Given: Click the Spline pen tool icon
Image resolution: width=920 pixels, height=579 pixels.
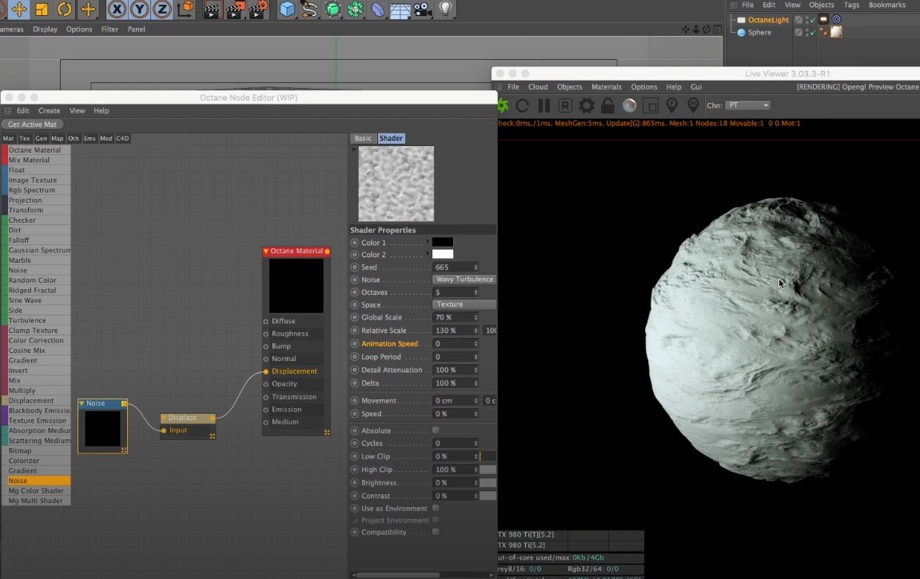Looking at the screenshot, I should (x=309, y=10).
